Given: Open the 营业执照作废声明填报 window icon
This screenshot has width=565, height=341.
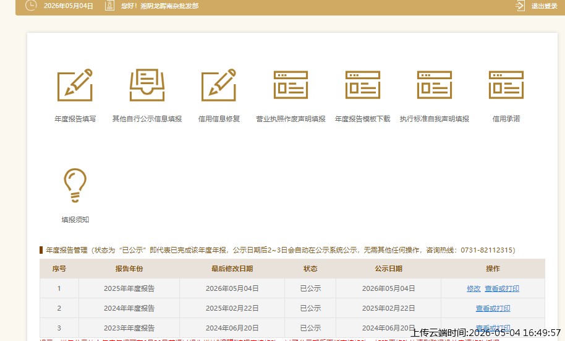Looking at the screenshot, I should (291, 85).
